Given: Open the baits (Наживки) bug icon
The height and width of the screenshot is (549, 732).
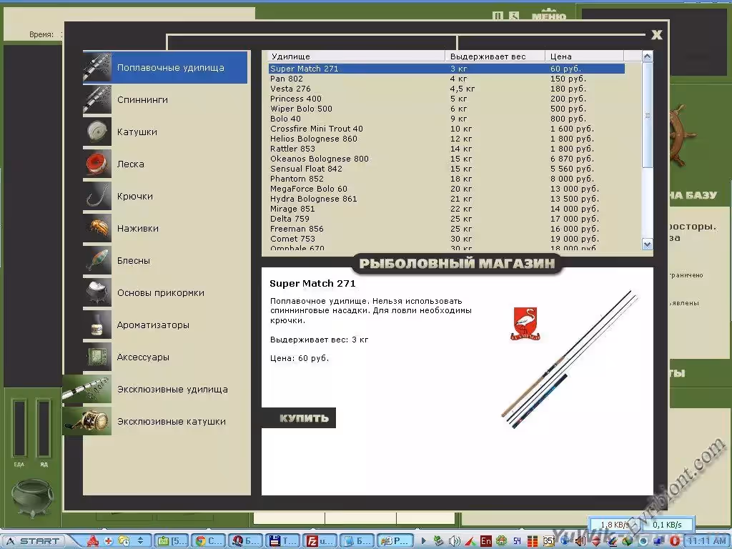Looking at the screenshot, I should pos(97,229).
